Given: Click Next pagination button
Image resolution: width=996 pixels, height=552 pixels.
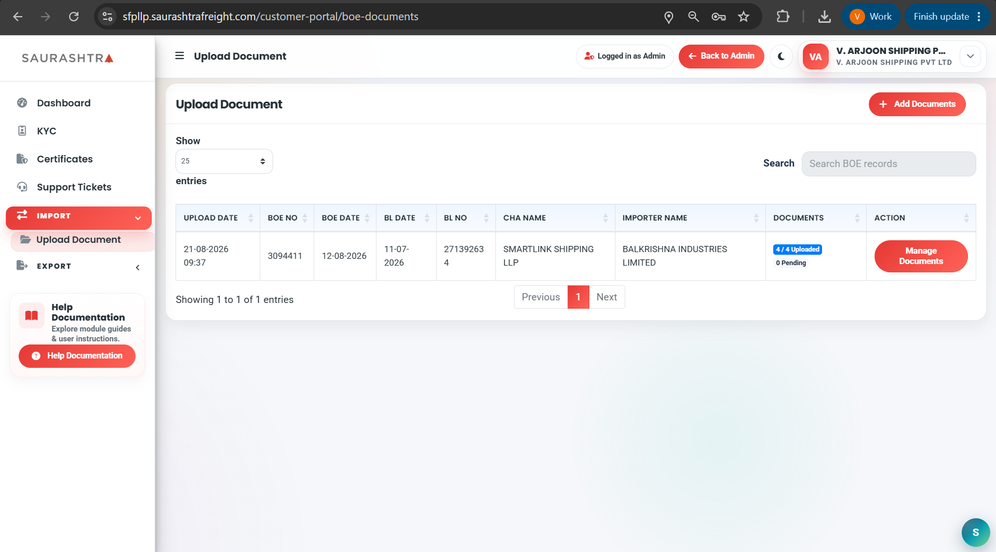Looking at the screenshot, I should click(607, 297).
